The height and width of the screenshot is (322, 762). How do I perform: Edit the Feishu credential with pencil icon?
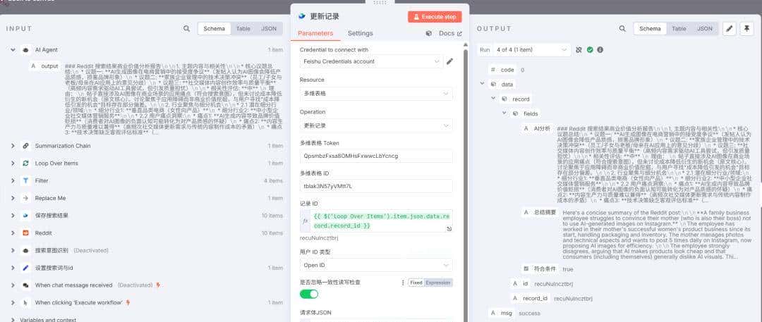[449, 61]
